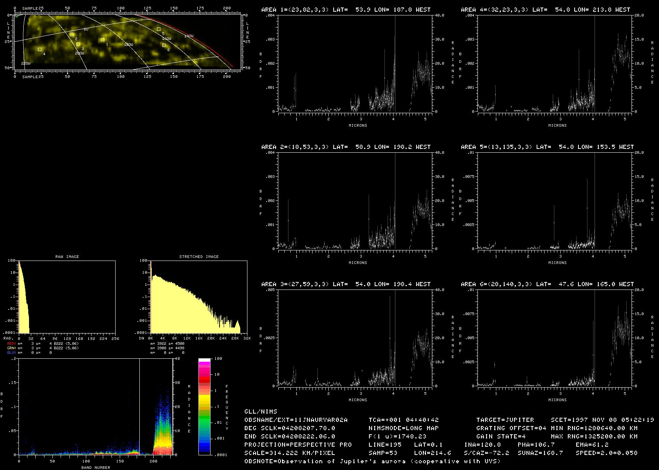The image size is (659, 470).
Task: Click the area 6 square marker on map
Action: tap(164, 45)
